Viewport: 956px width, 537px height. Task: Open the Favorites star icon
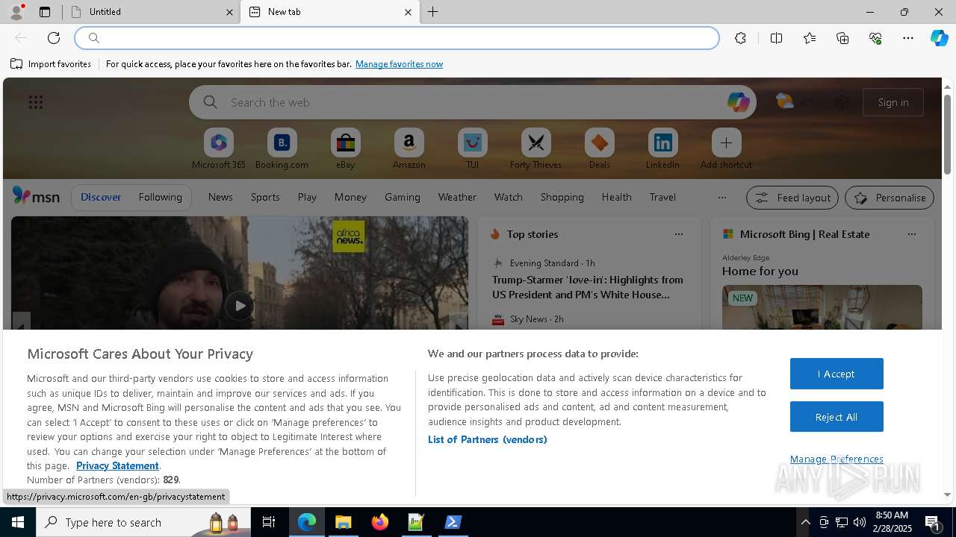click(x=810, y=38)
